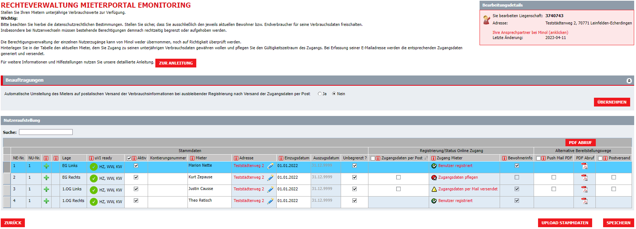This screenshot has height=229, width=636.
Task: Click the green plus icon for EG Rechts
Action: coord(46,178)
